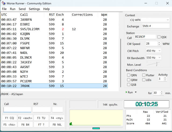Screen dimensions: 172x132
Task: Click the 00:10:25 clock display
Action: [x=146, y=104]
